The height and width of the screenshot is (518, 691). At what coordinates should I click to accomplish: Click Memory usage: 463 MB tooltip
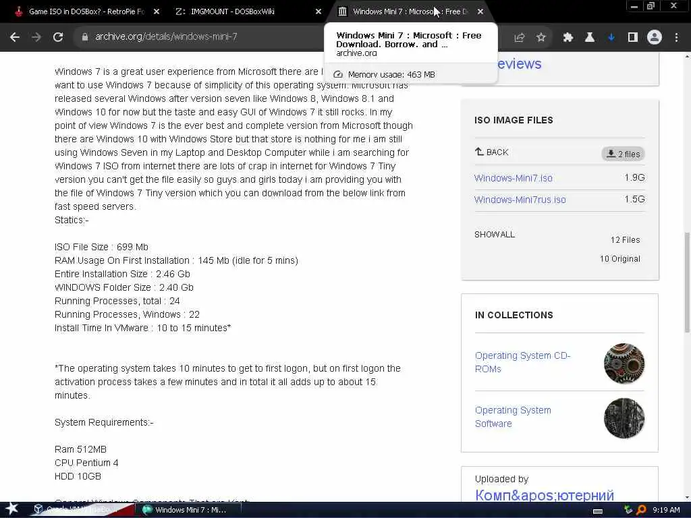(x=391, y=74)
